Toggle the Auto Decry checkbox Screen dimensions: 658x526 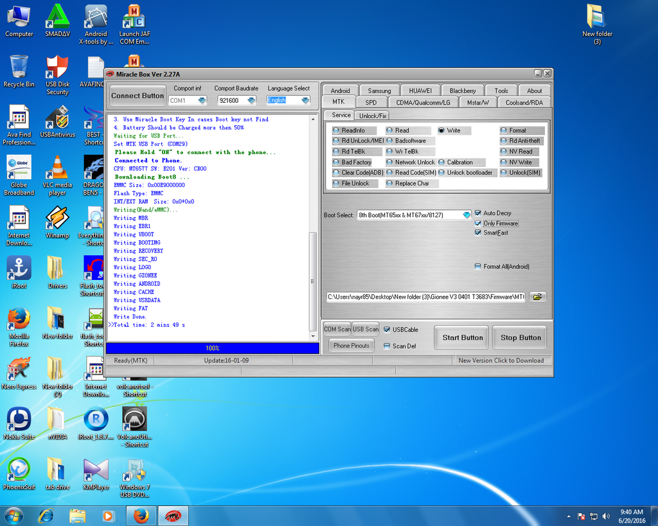477,213
